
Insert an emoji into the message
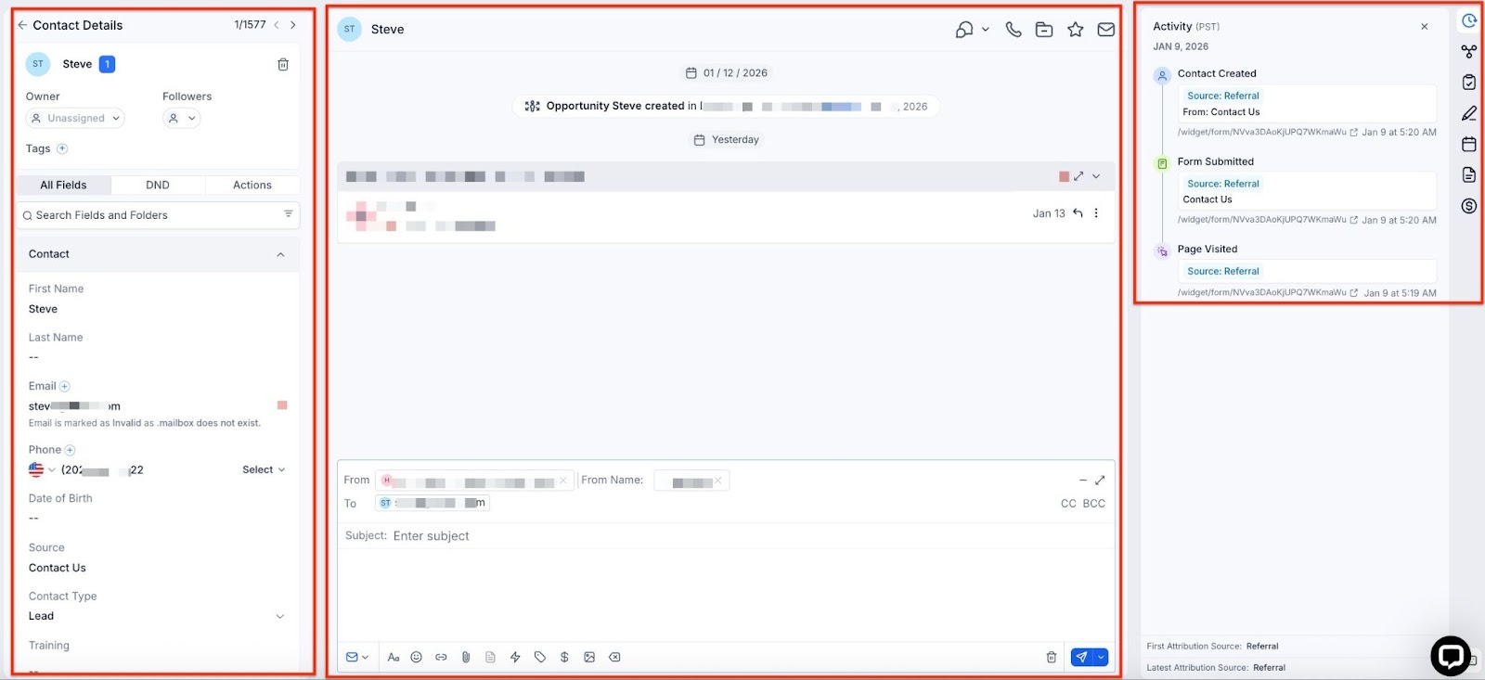click(417, 657)
